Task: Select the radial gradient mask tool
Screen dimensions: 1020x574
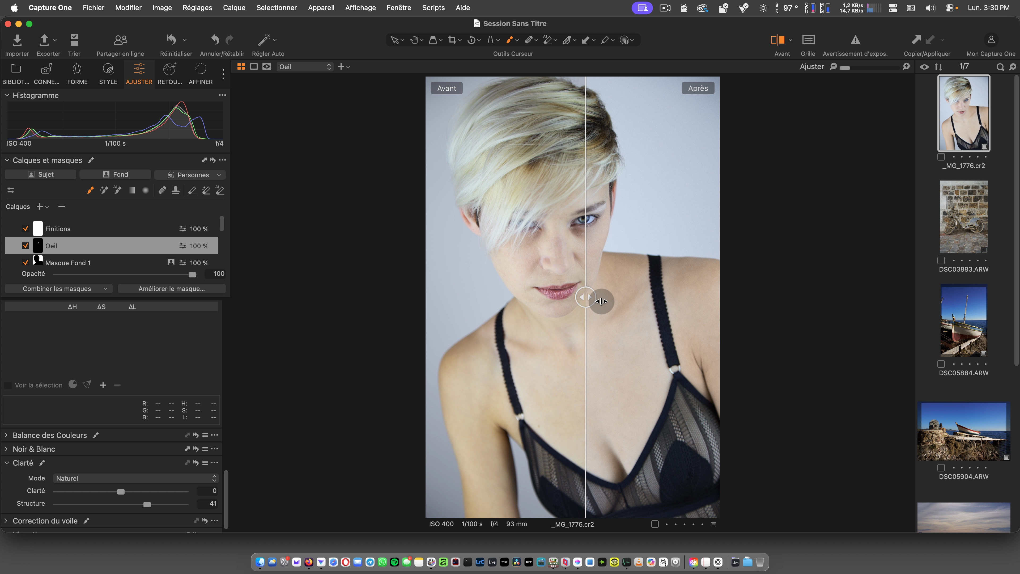Action: coord(145,191)
